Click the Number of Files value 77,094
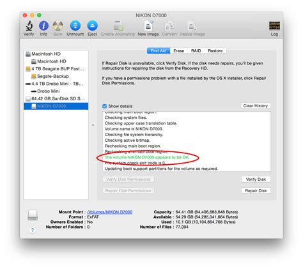Viewport: 303px width, 267px height. pos(182,227)
